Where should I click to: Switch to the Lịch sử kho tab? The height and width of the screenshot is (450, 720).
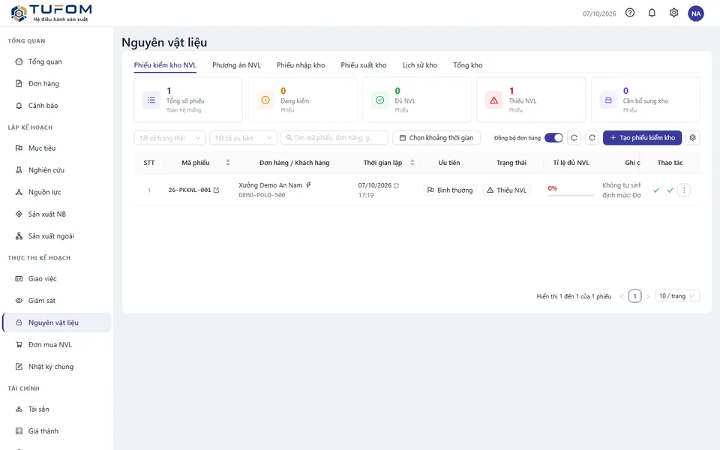click(x=420, y=65)
